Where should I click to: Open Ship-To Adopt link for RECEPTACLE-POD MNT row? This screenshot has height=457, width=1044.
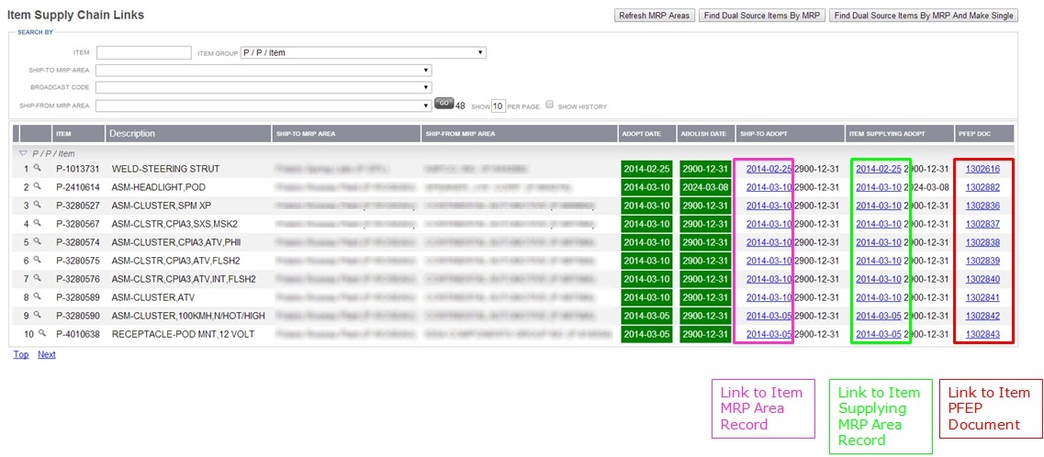click(769, 334)
